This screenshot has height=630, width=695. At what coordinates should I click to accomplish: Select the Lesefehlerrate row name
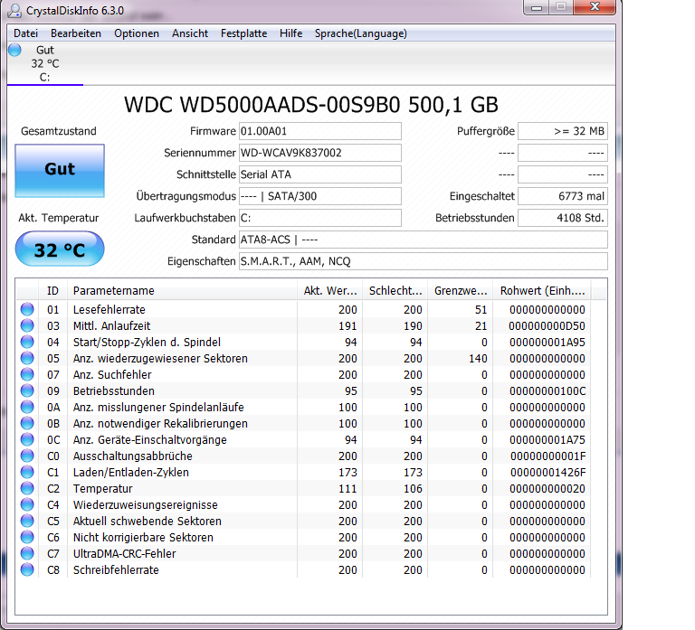(x=109, y=309)
